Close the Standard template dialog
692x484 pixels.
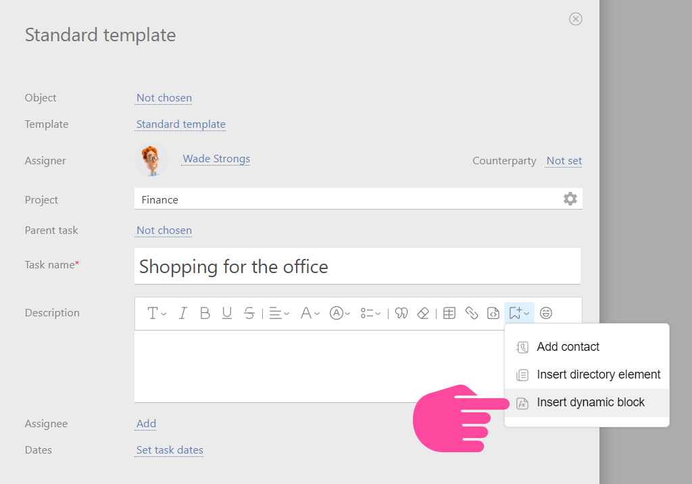point(576,19)
